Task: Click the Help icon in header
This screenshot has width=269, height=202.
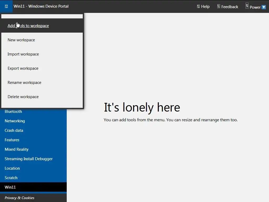Action: coord(198,7)
